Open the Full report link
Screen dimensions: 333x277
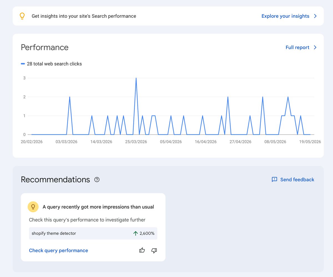pos(297,47)
